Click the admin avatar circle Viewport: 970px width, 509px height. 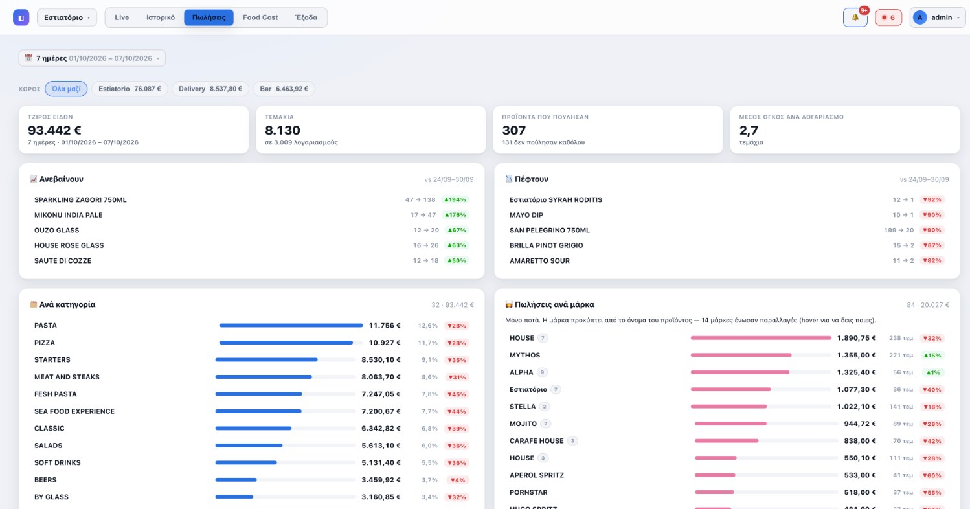919,17
